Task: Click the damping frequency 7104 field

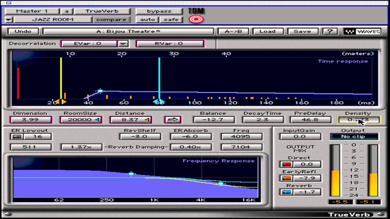Action: point(242,147)
